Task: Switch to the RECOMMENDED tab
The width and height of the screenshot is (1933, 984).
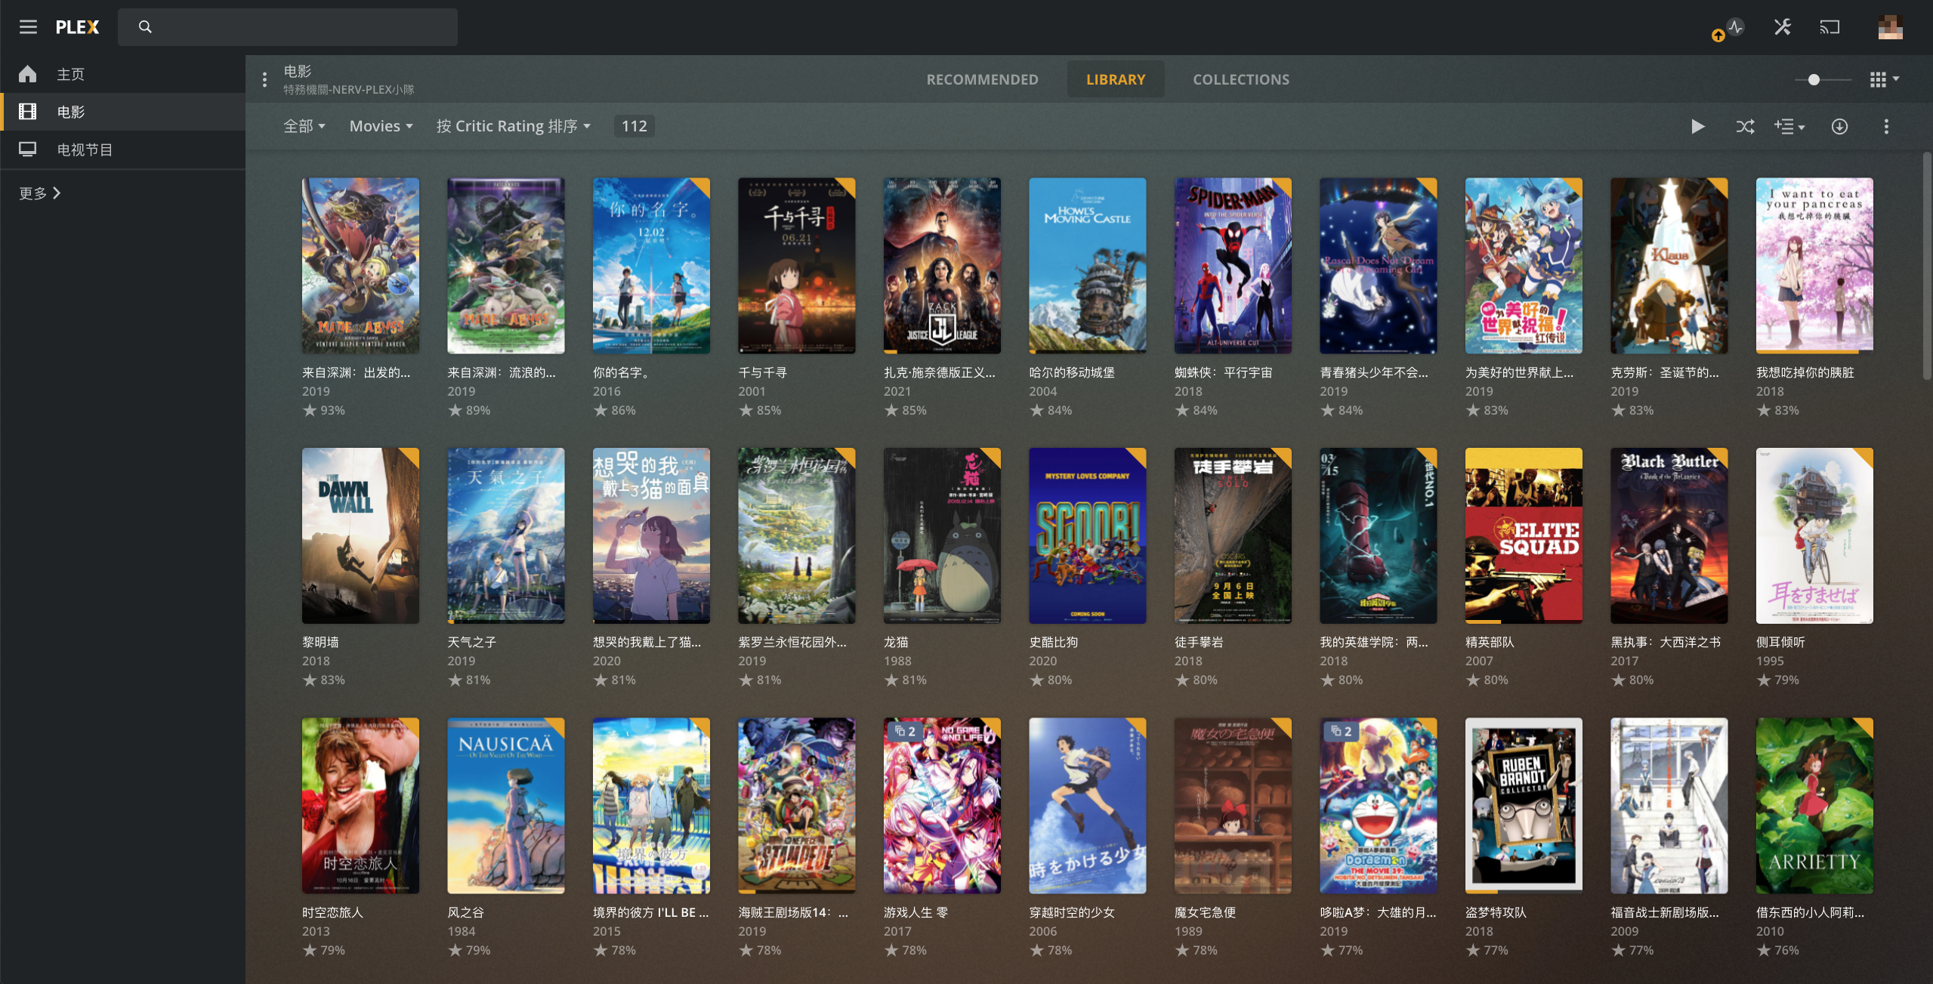Action: 982,79
